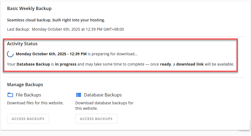Click the Database Backups list icon
The height and width of the screenshot is (136, 251).
79,95
